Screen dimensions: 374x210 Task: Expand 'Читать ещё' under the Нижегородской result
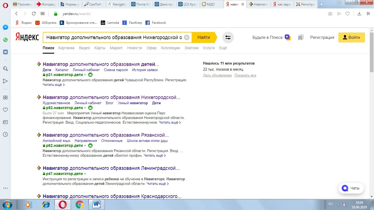tap(170, 122)
